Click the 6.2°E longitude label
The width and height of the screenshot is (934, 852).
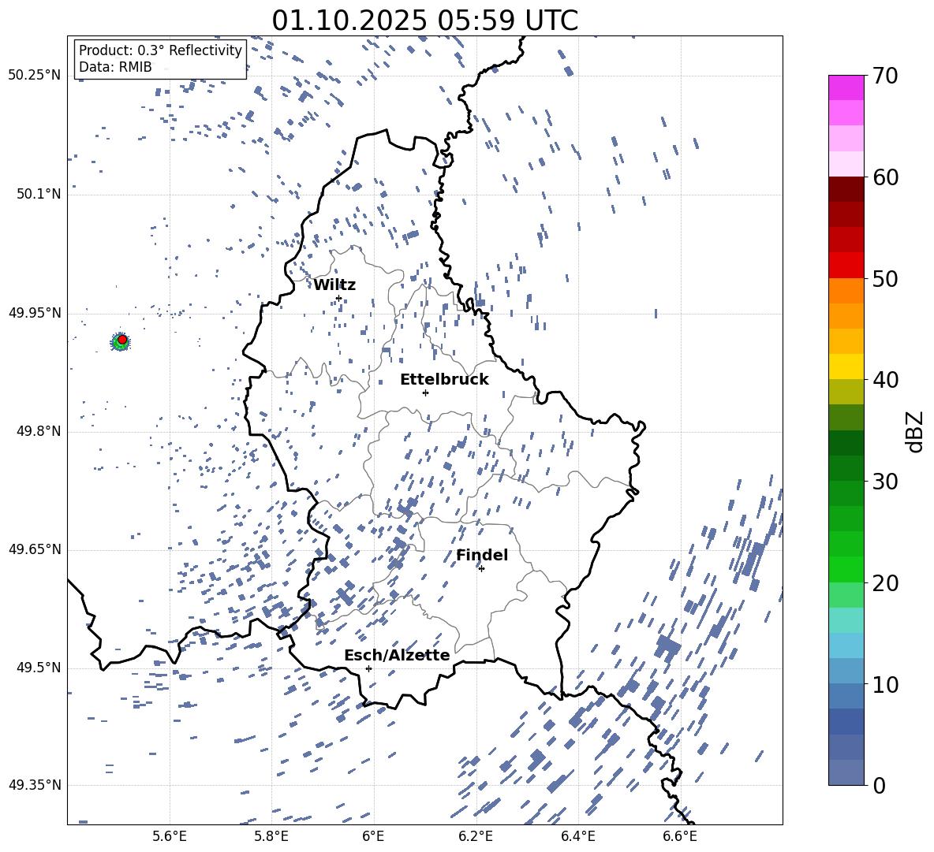476,836
